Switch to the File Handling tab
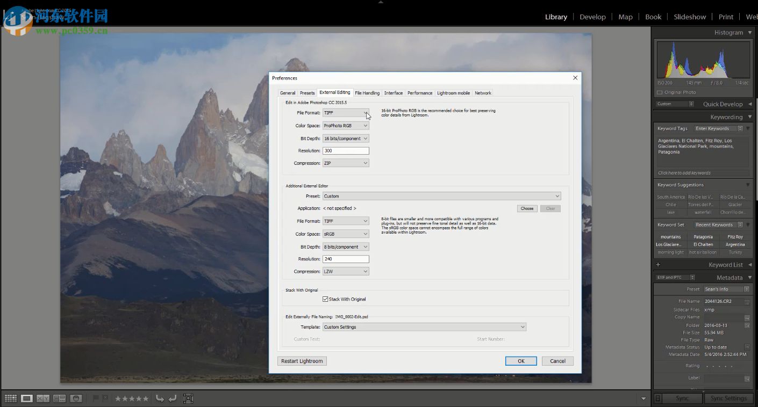The image size is (758, 407). 367,93
